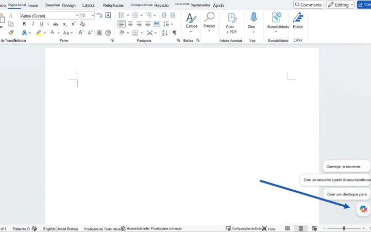Open font name Aptos (Corpo) dropdown

[77, 15]
